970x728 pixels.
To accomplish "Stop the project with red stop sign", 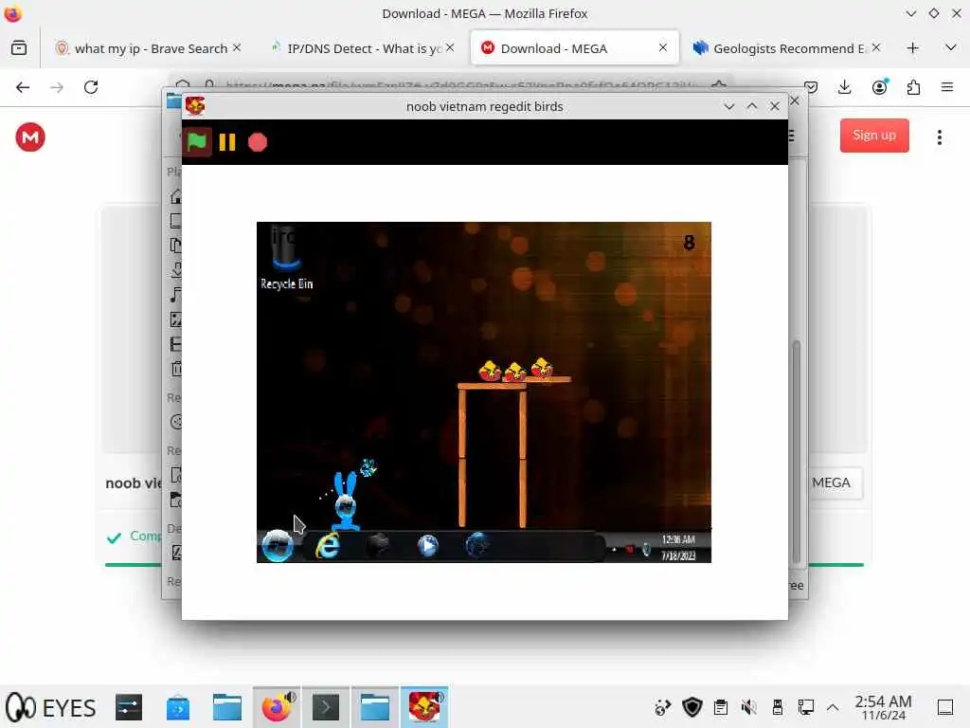I will (x=258, y=142).
